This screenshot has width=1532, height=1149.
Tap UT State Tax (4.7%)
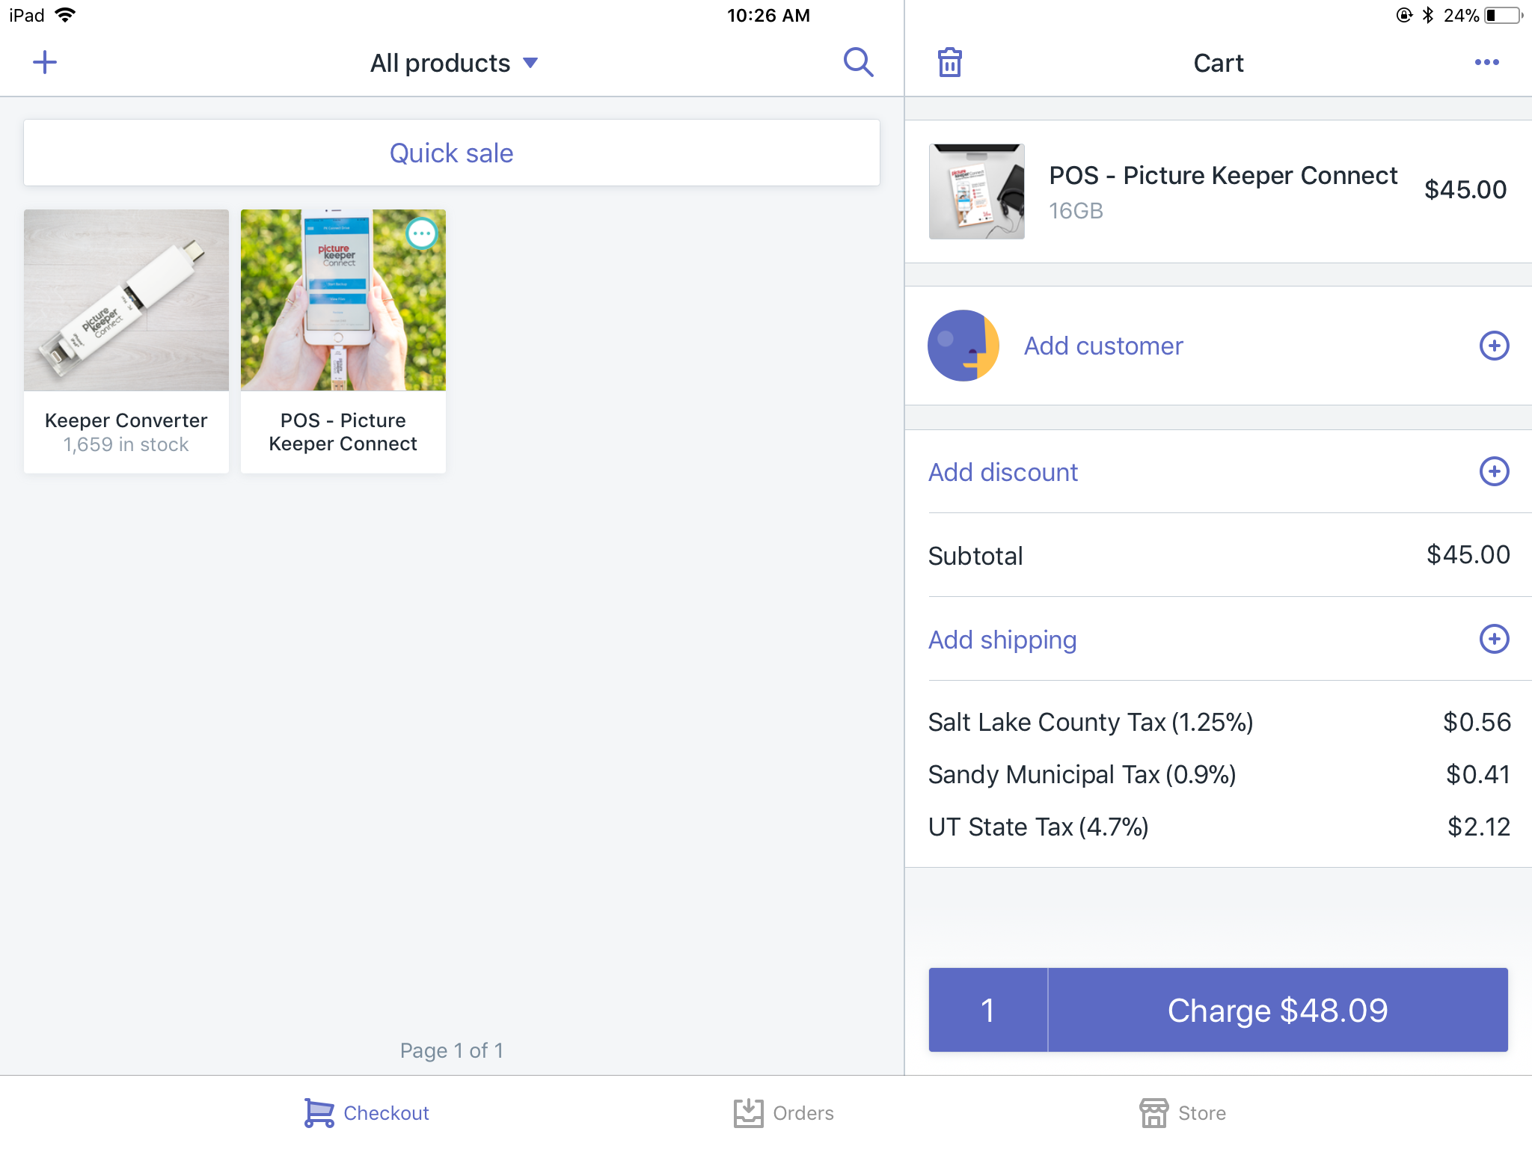tap(1038, 827)
